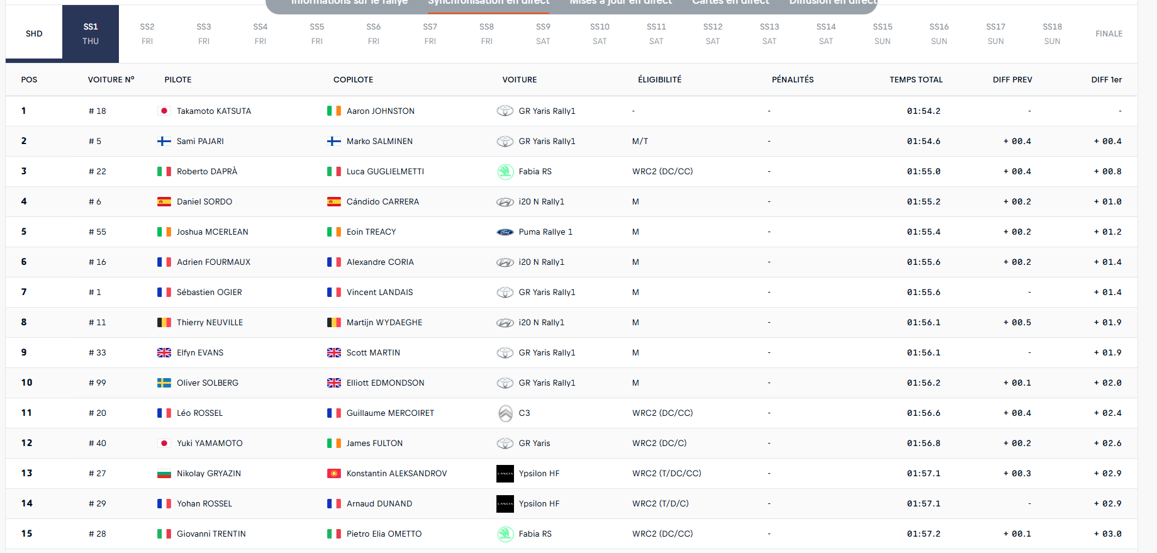Image resolution: width=1157 pixels, height=553 pixels.
Task: Click the Toyota logo in Sébastien OGIER's row
Action: [505, 292]
